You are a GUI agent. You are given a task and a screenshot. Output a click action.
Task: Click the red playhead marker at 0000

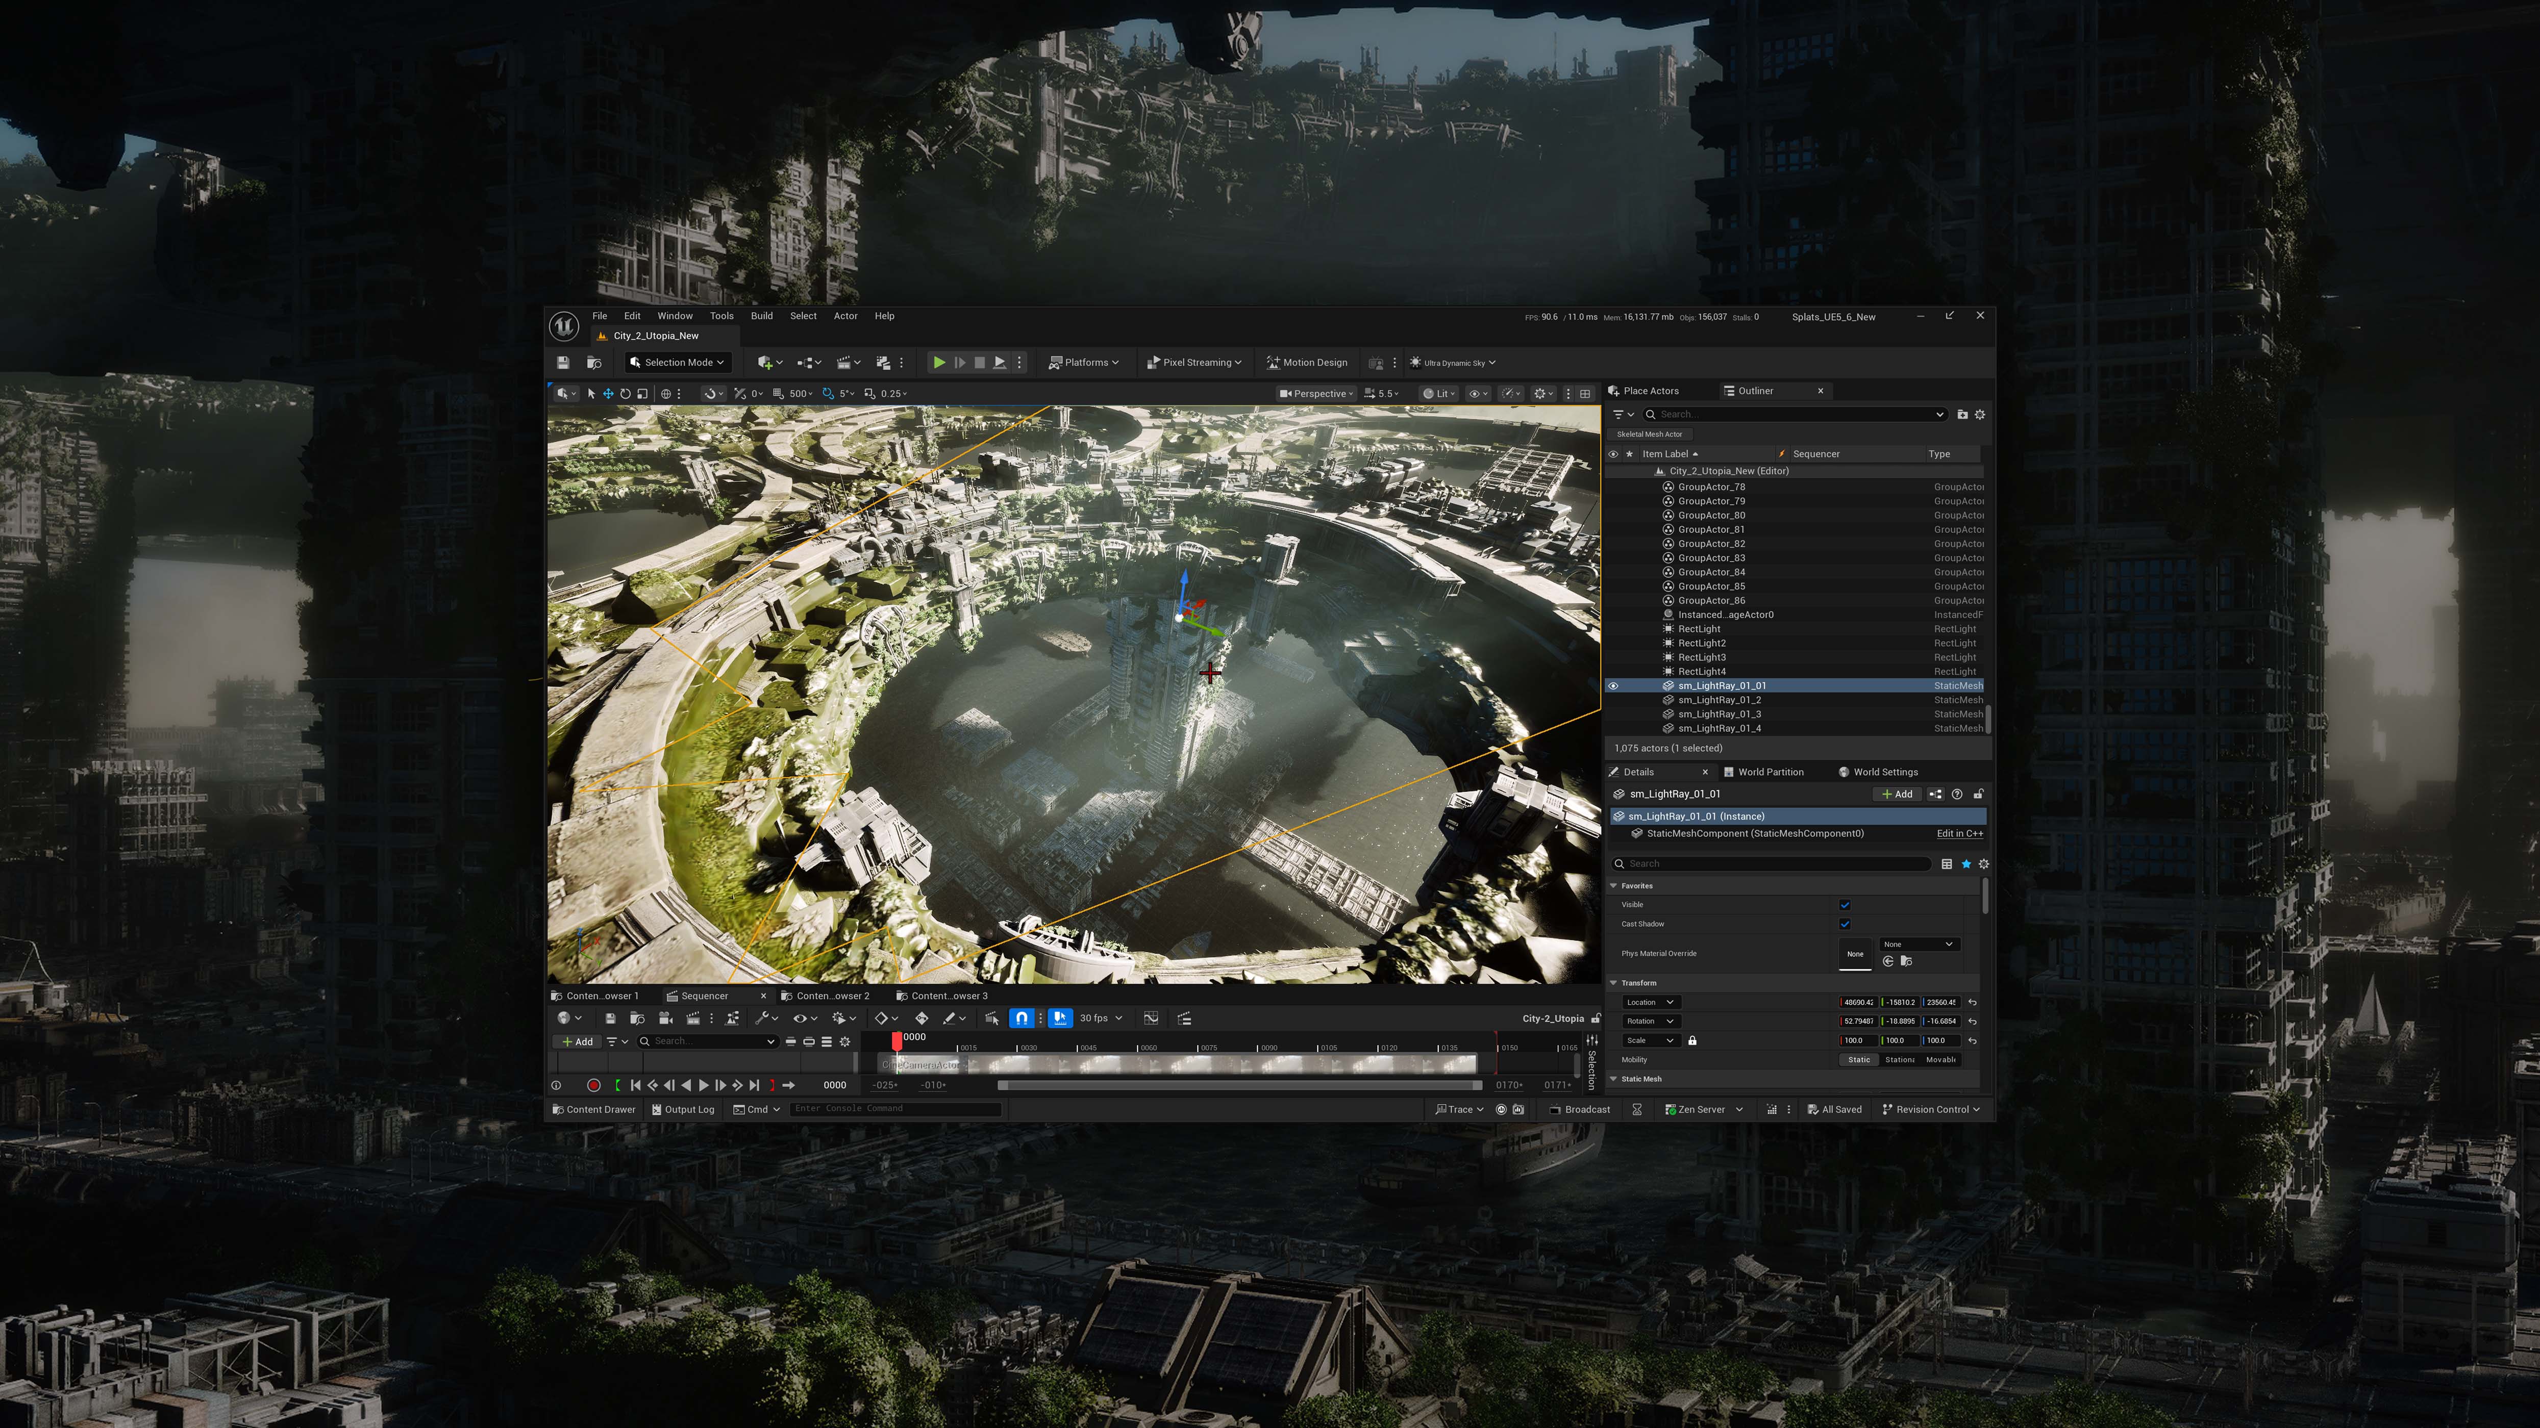point(897,1041)
